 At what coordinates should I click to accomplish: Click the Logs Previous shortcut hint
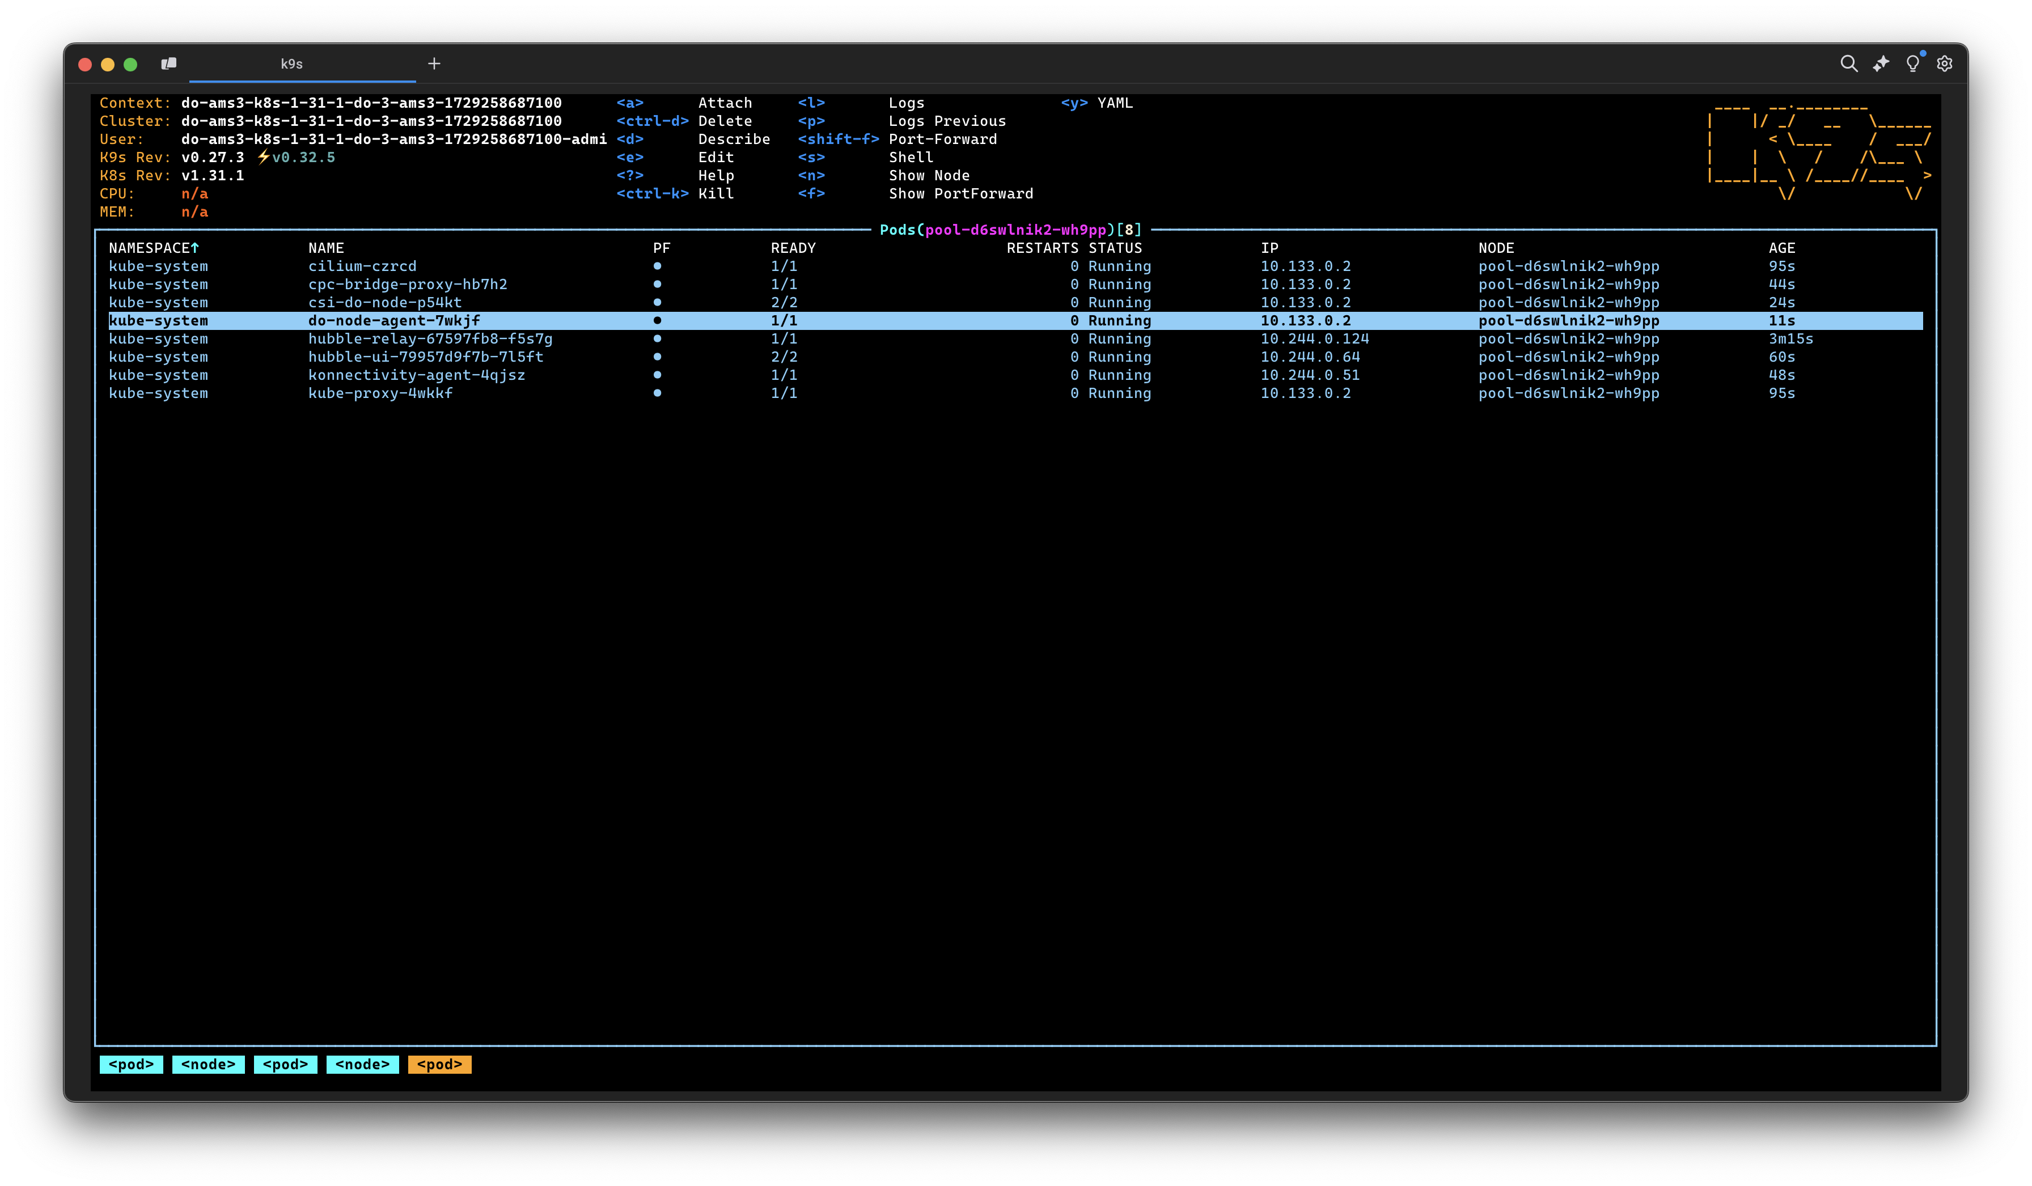coord(947,121)
